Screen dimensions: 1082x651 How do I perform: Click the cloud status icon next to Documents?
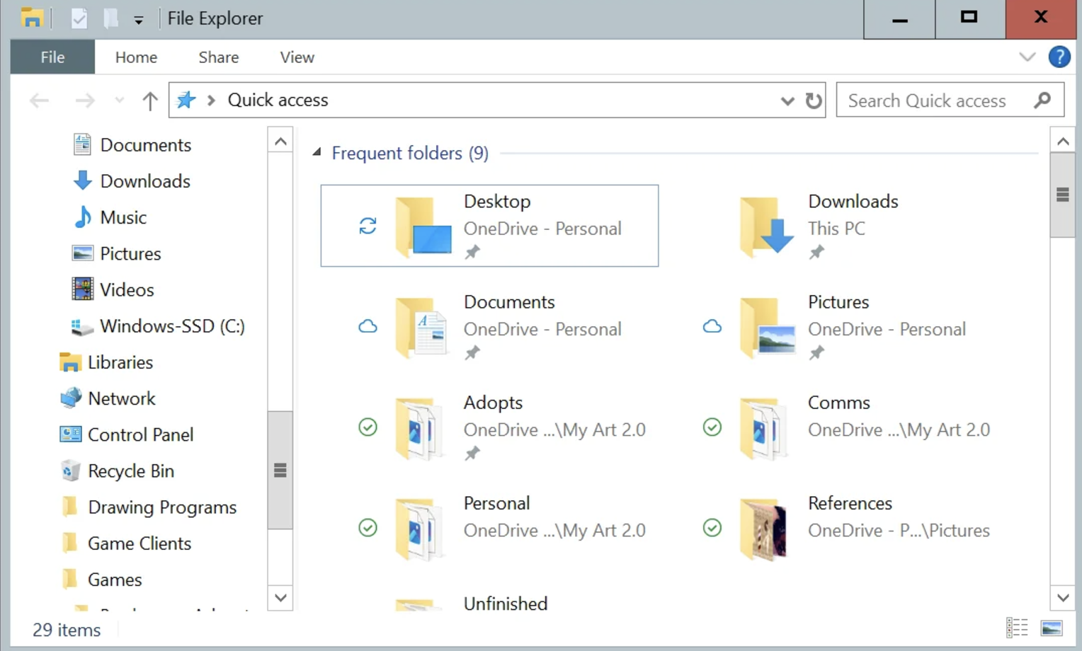point(368,326)
